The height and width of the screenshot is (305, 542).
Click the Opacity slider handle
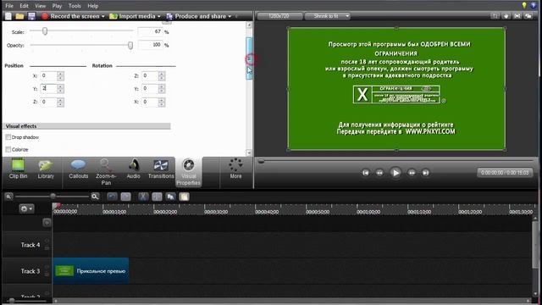point(130,45)
